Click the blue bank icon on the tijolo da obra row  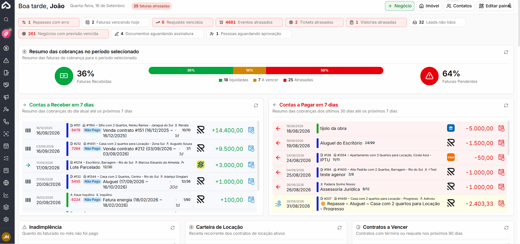(451, 128)
